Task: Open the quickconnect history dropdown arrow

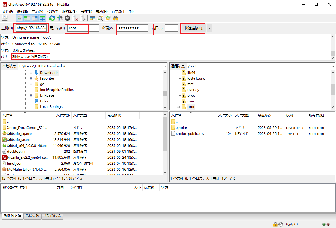Action: pyautogui.click(x=209, y=28)
